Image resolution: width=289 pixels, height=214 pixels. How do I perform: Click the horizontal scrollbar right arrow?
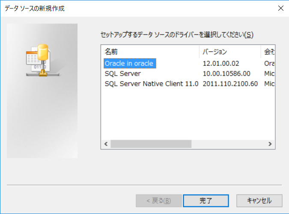tap(270, 144)
